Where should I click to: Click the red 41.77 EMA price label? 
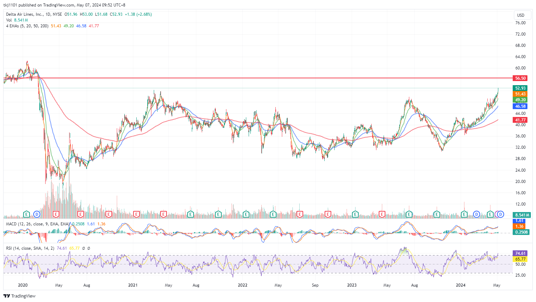click(x=520, y=120)
